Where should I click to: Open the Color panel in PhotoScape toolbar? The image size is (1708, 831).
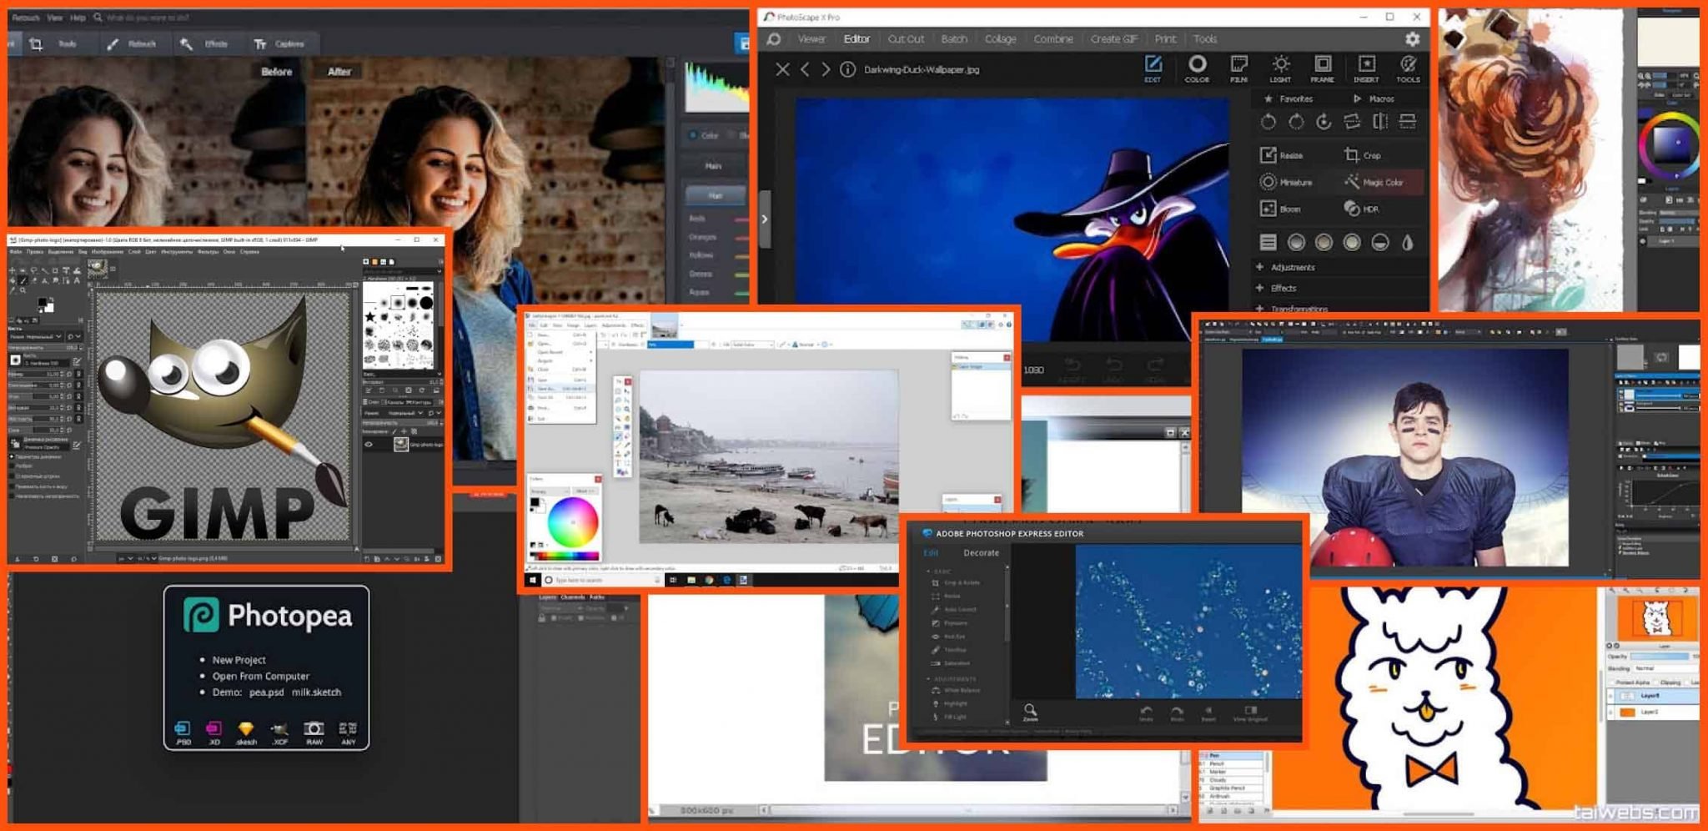[x=1198, y=67]
